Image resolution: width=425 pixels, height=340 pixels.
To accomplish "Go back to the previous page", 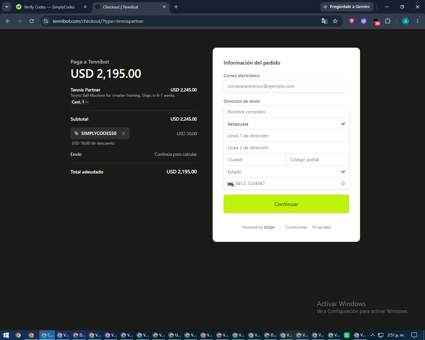I will (x=8, y=21).
